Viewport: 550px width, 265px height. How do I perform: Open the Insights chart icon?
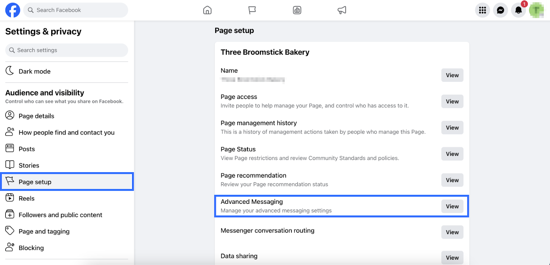(x=297, y=10)
